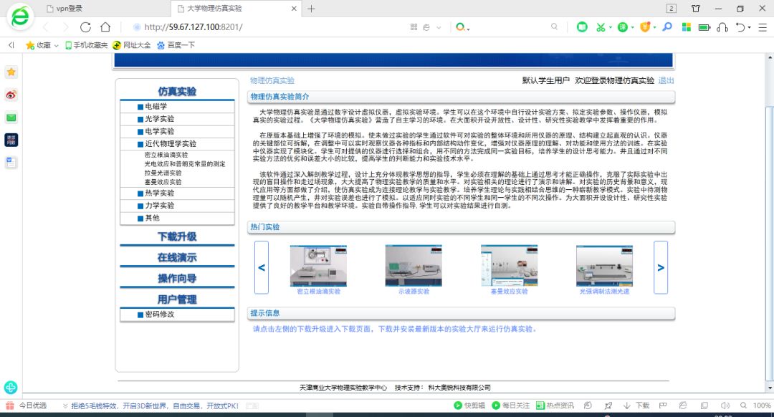Open the 下载升级 menu section

(x=177, y=236)
